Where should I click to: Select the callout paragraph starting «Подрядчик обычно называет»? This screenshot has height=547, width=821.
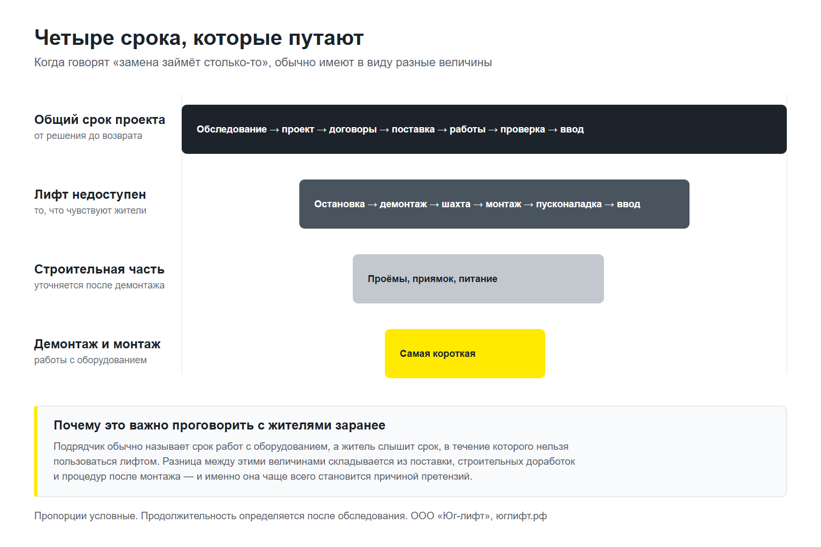click(x=314, y=462)
